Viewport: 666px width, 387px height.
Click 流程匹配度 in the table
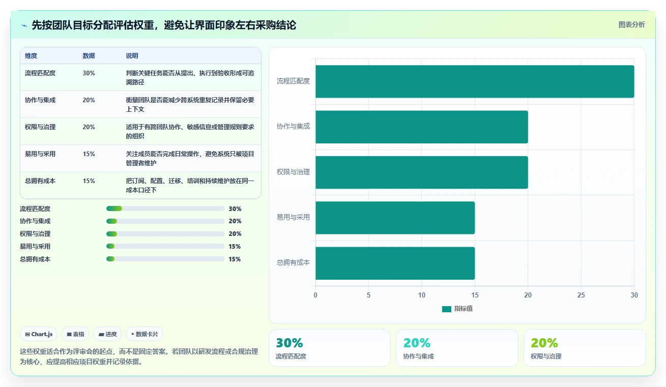40,73
